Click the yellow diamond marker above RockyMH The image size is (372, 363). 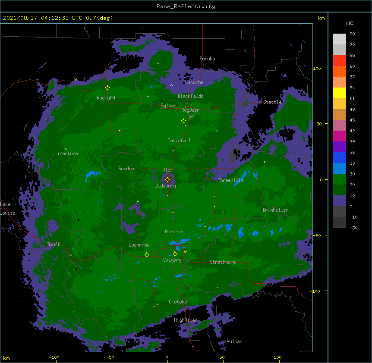(x=107, y=88)
